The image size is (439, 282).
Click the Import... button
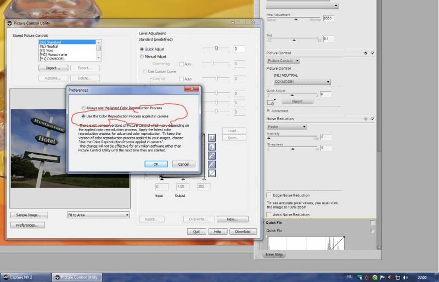point(53,68)
